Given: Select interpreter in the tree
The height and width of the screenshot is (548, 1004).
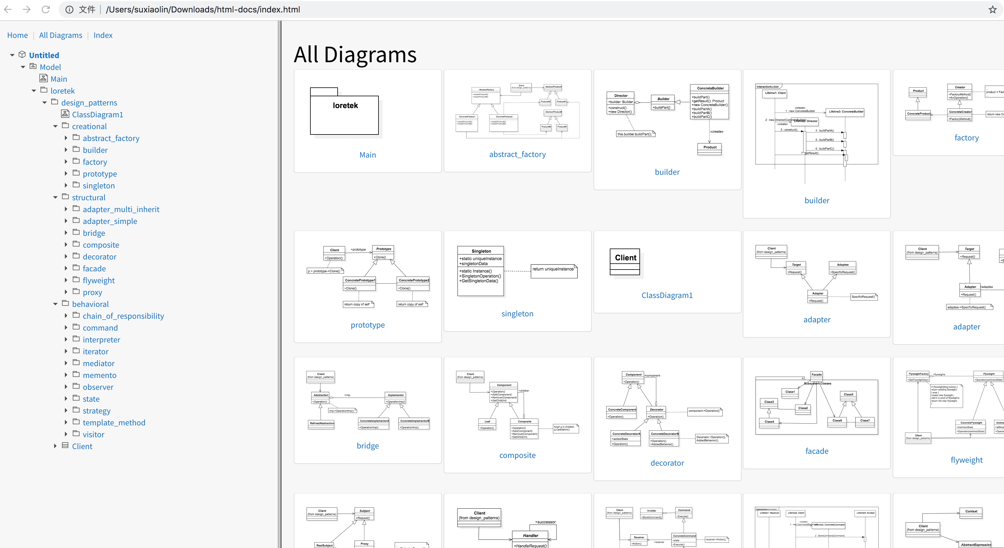Looking at the screenshot, I should point(101,340).
